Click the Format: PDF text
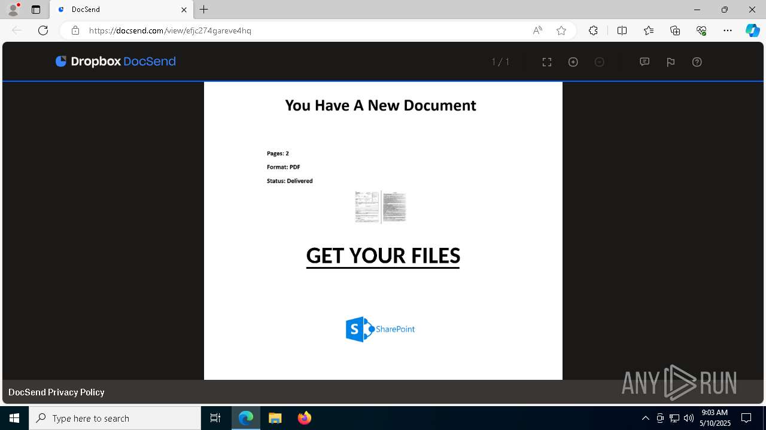Screen dimensions: 766x430 tap(284, 167)
